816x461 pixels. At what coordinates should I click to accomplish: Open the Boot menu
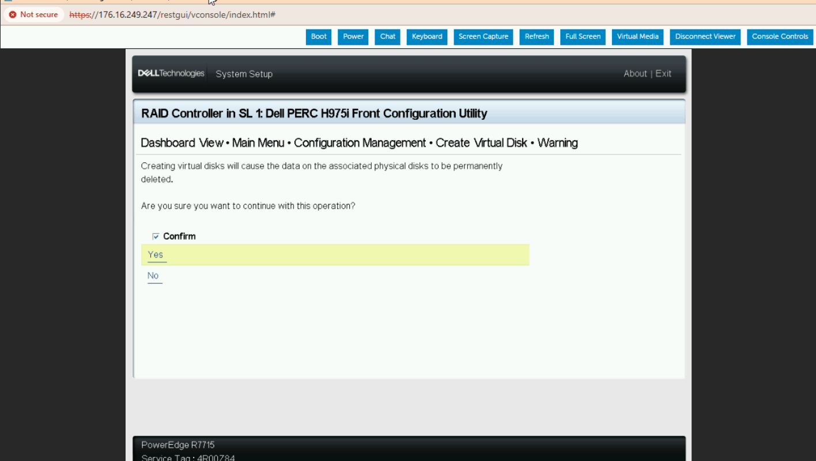pyautogui.click(x=319, y=36)
